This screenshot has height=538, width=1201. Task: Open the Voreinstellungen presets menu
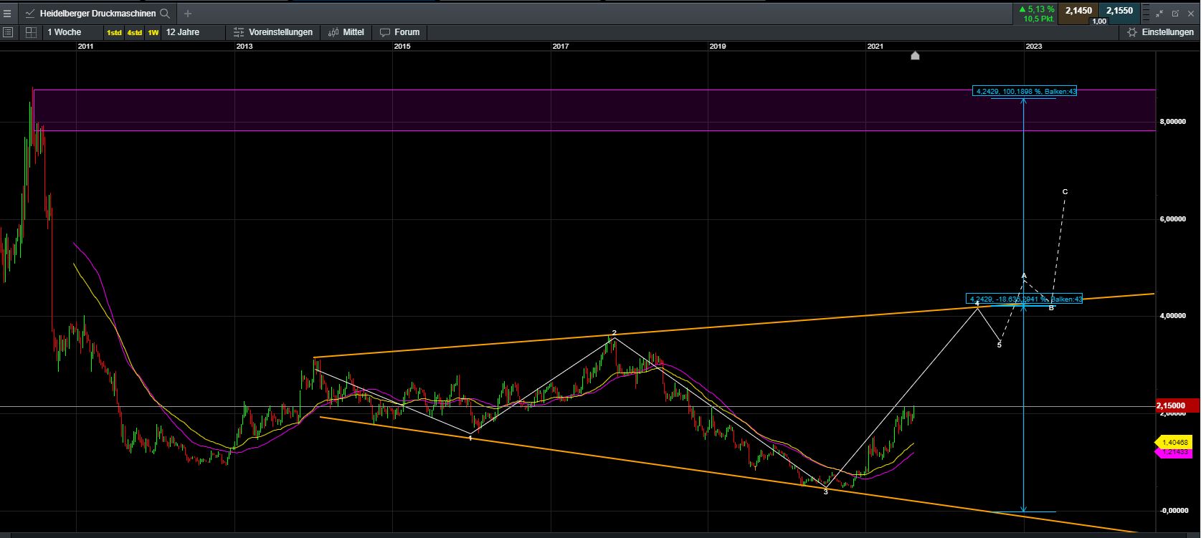tap(273, 32)
